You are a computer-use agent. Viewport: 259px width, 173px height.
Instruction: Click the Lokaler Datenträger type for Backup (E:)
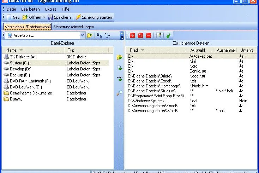click(x=83, y=75)
